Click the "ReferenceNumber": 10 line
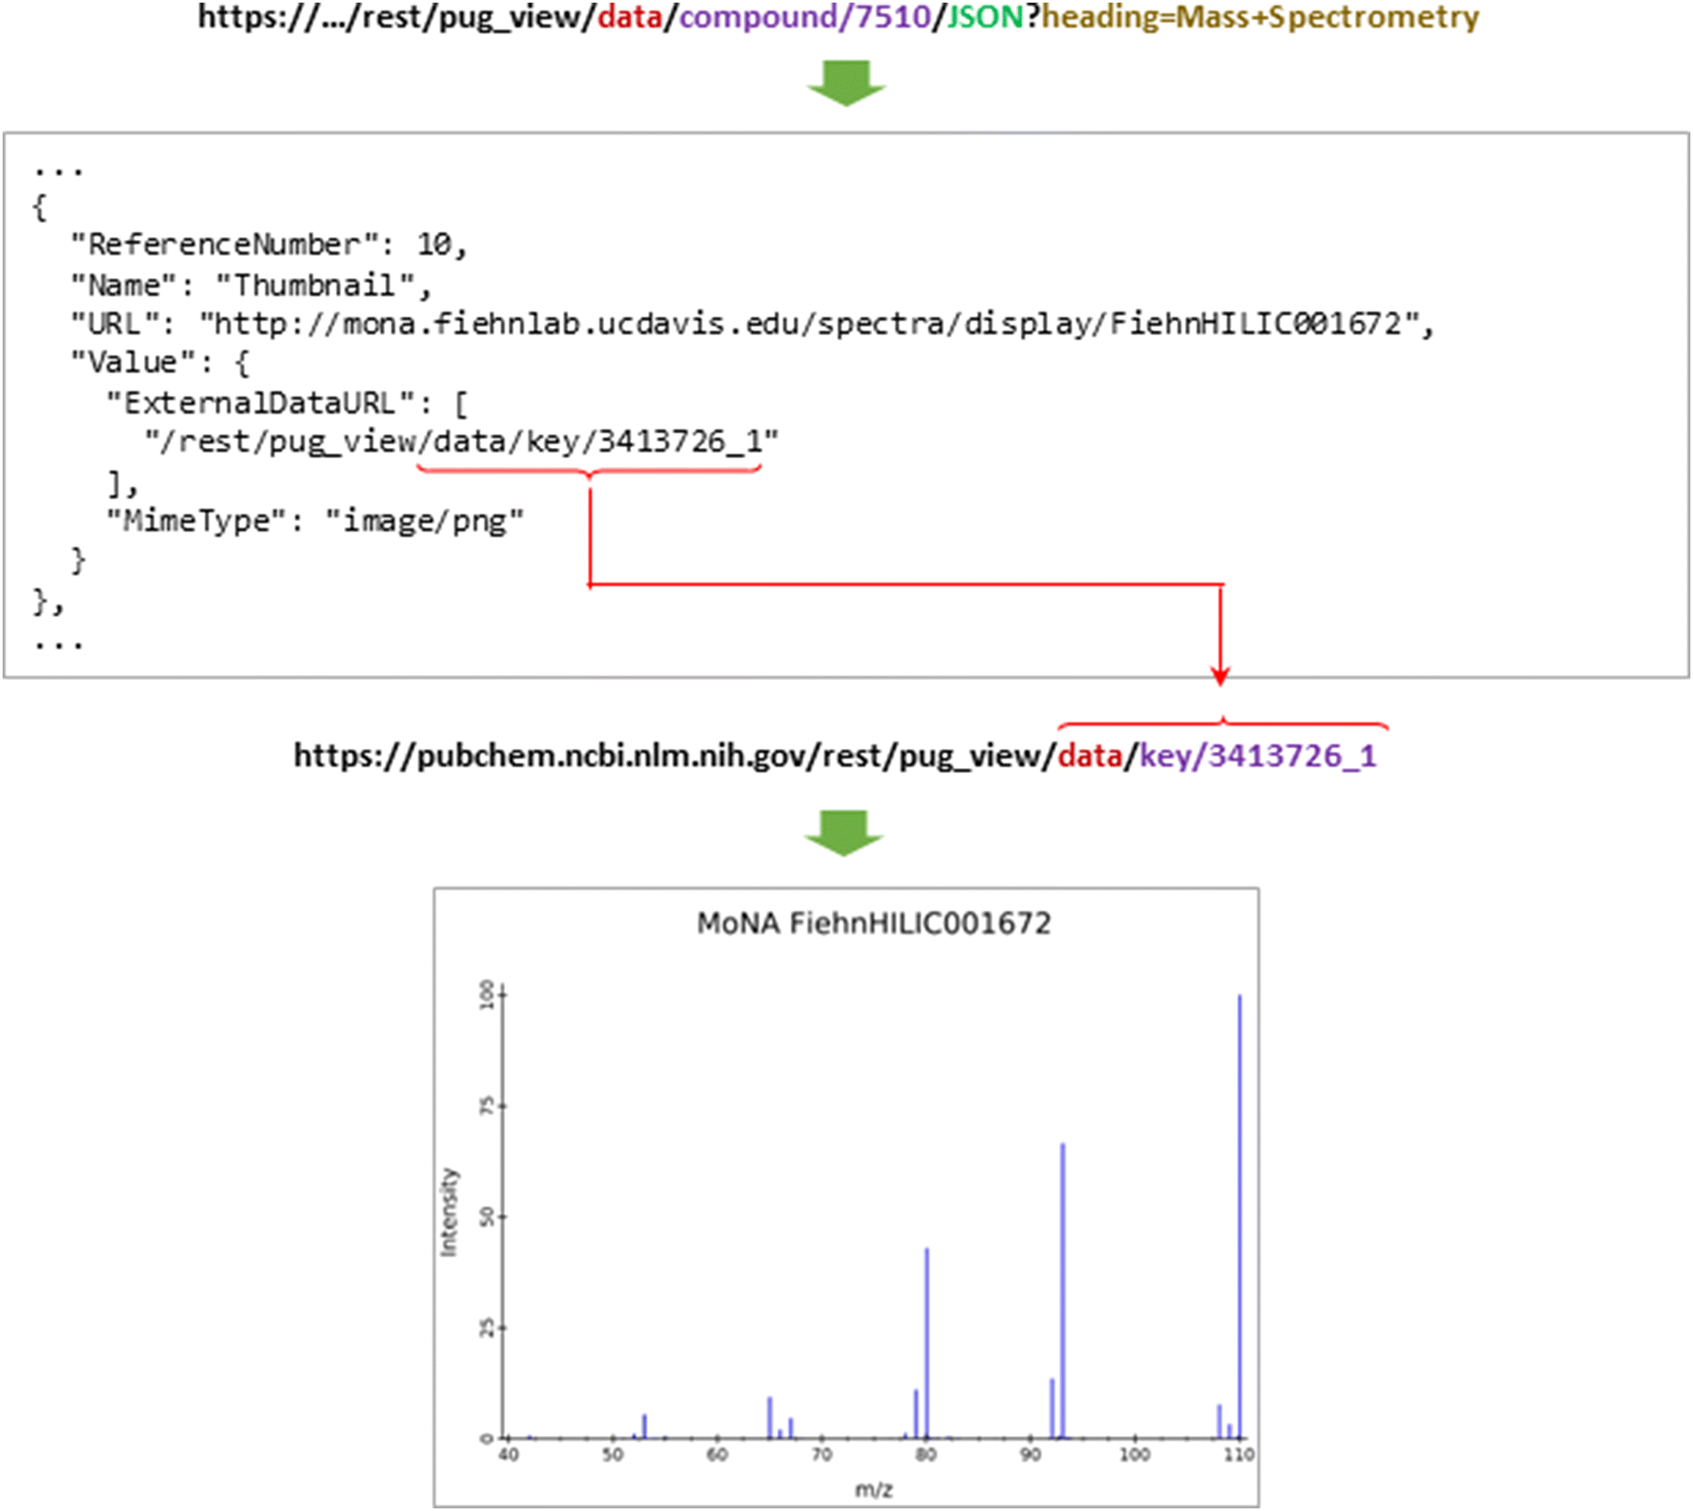This screenshot has width=1693, height=1511. click(x=269, y=245)
